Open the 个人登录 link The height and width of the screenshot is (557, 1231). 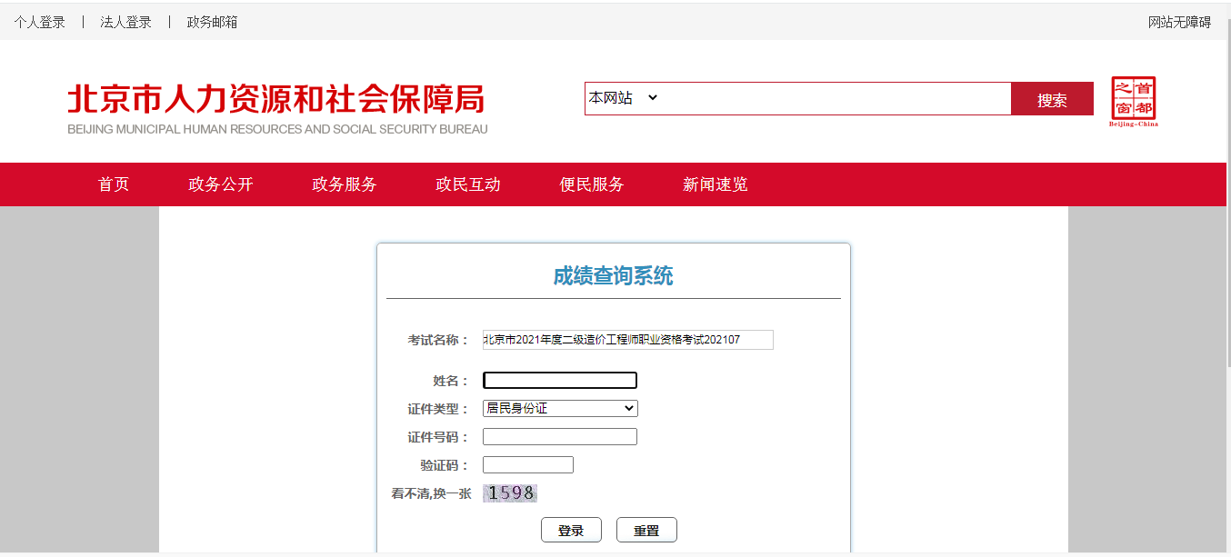[40, 22]
